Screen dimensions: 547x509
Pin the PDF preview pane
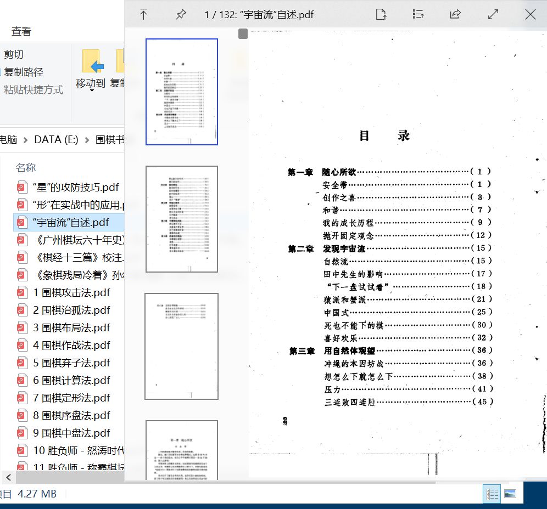click(x=181, y=14)
